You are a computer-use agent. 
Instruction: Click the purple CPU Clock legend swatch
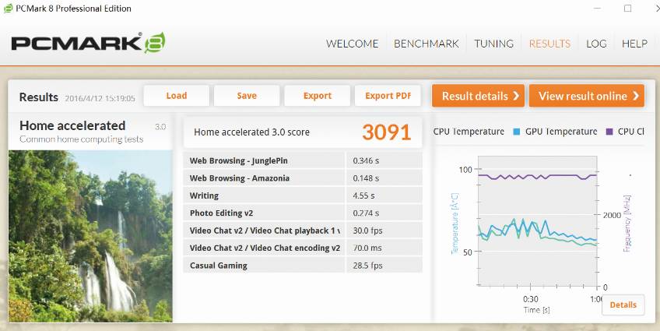(609, 132)
